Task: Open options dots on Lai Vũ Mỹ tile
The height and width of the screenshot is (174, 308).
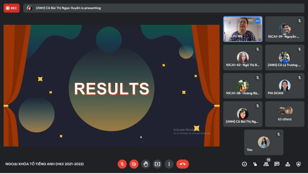Action: [257, 21]
